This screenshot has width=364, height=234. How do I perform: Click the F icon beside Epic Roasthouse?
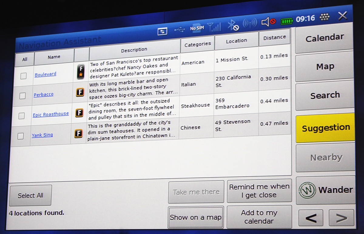coord(79,113)
